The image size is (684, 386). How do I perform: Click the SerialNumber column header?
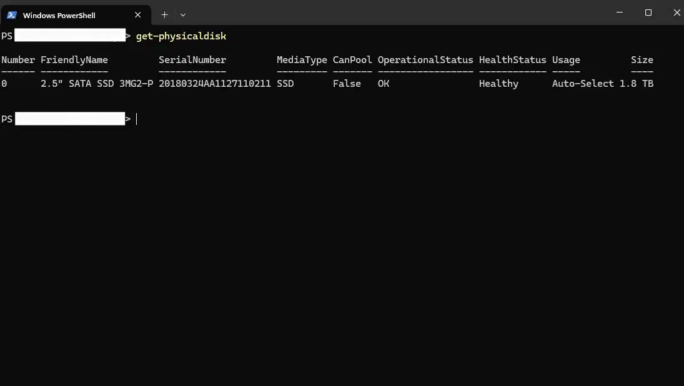[x=192, y=60]
